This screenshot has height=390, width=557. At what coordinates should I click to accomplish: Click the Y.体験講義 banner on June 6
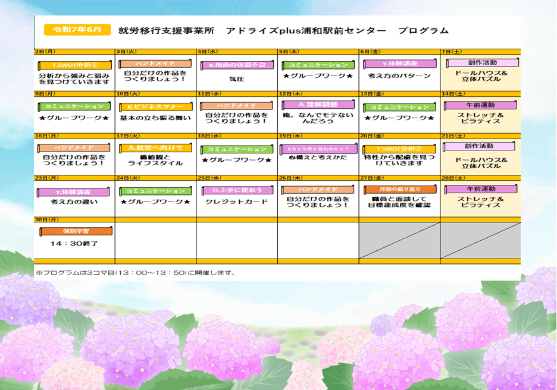(x=399, y=63)
